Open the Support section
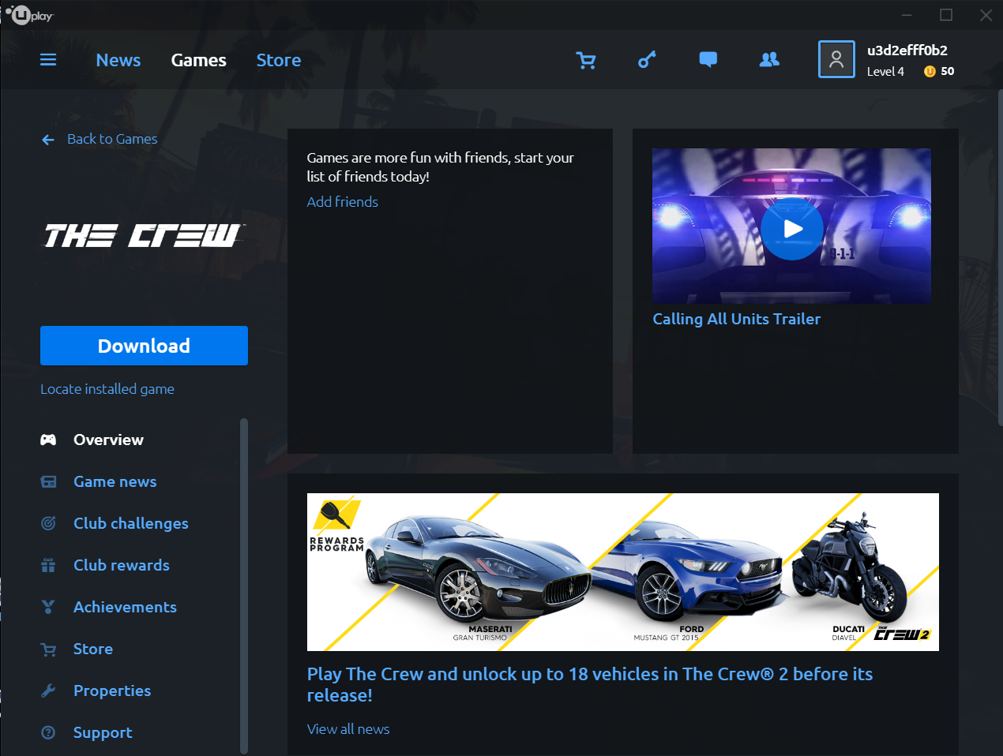This screenshot has width=1003, height=756. (103, 732)
